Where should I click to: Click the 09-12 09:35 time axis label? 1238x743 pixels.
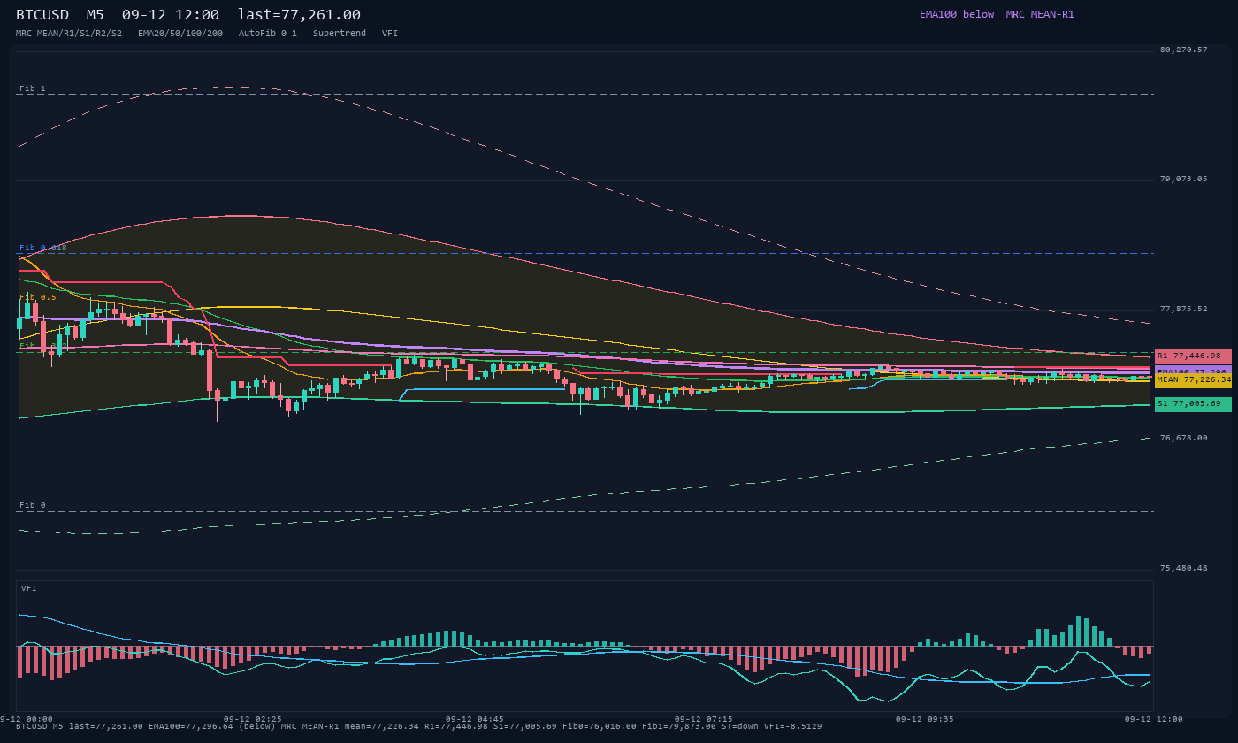click(925, 719)
